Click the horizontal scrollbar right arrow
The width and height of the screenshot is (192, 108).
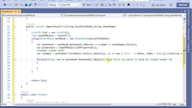[x=157, y=105]
